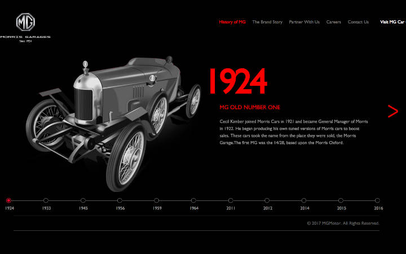Click the Cecil Kimber description paragraph

pyautogui.click(x=294, y=132)
